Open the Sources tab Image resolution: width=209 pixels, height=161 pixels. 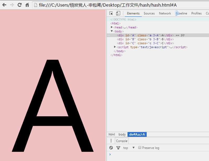149,13
